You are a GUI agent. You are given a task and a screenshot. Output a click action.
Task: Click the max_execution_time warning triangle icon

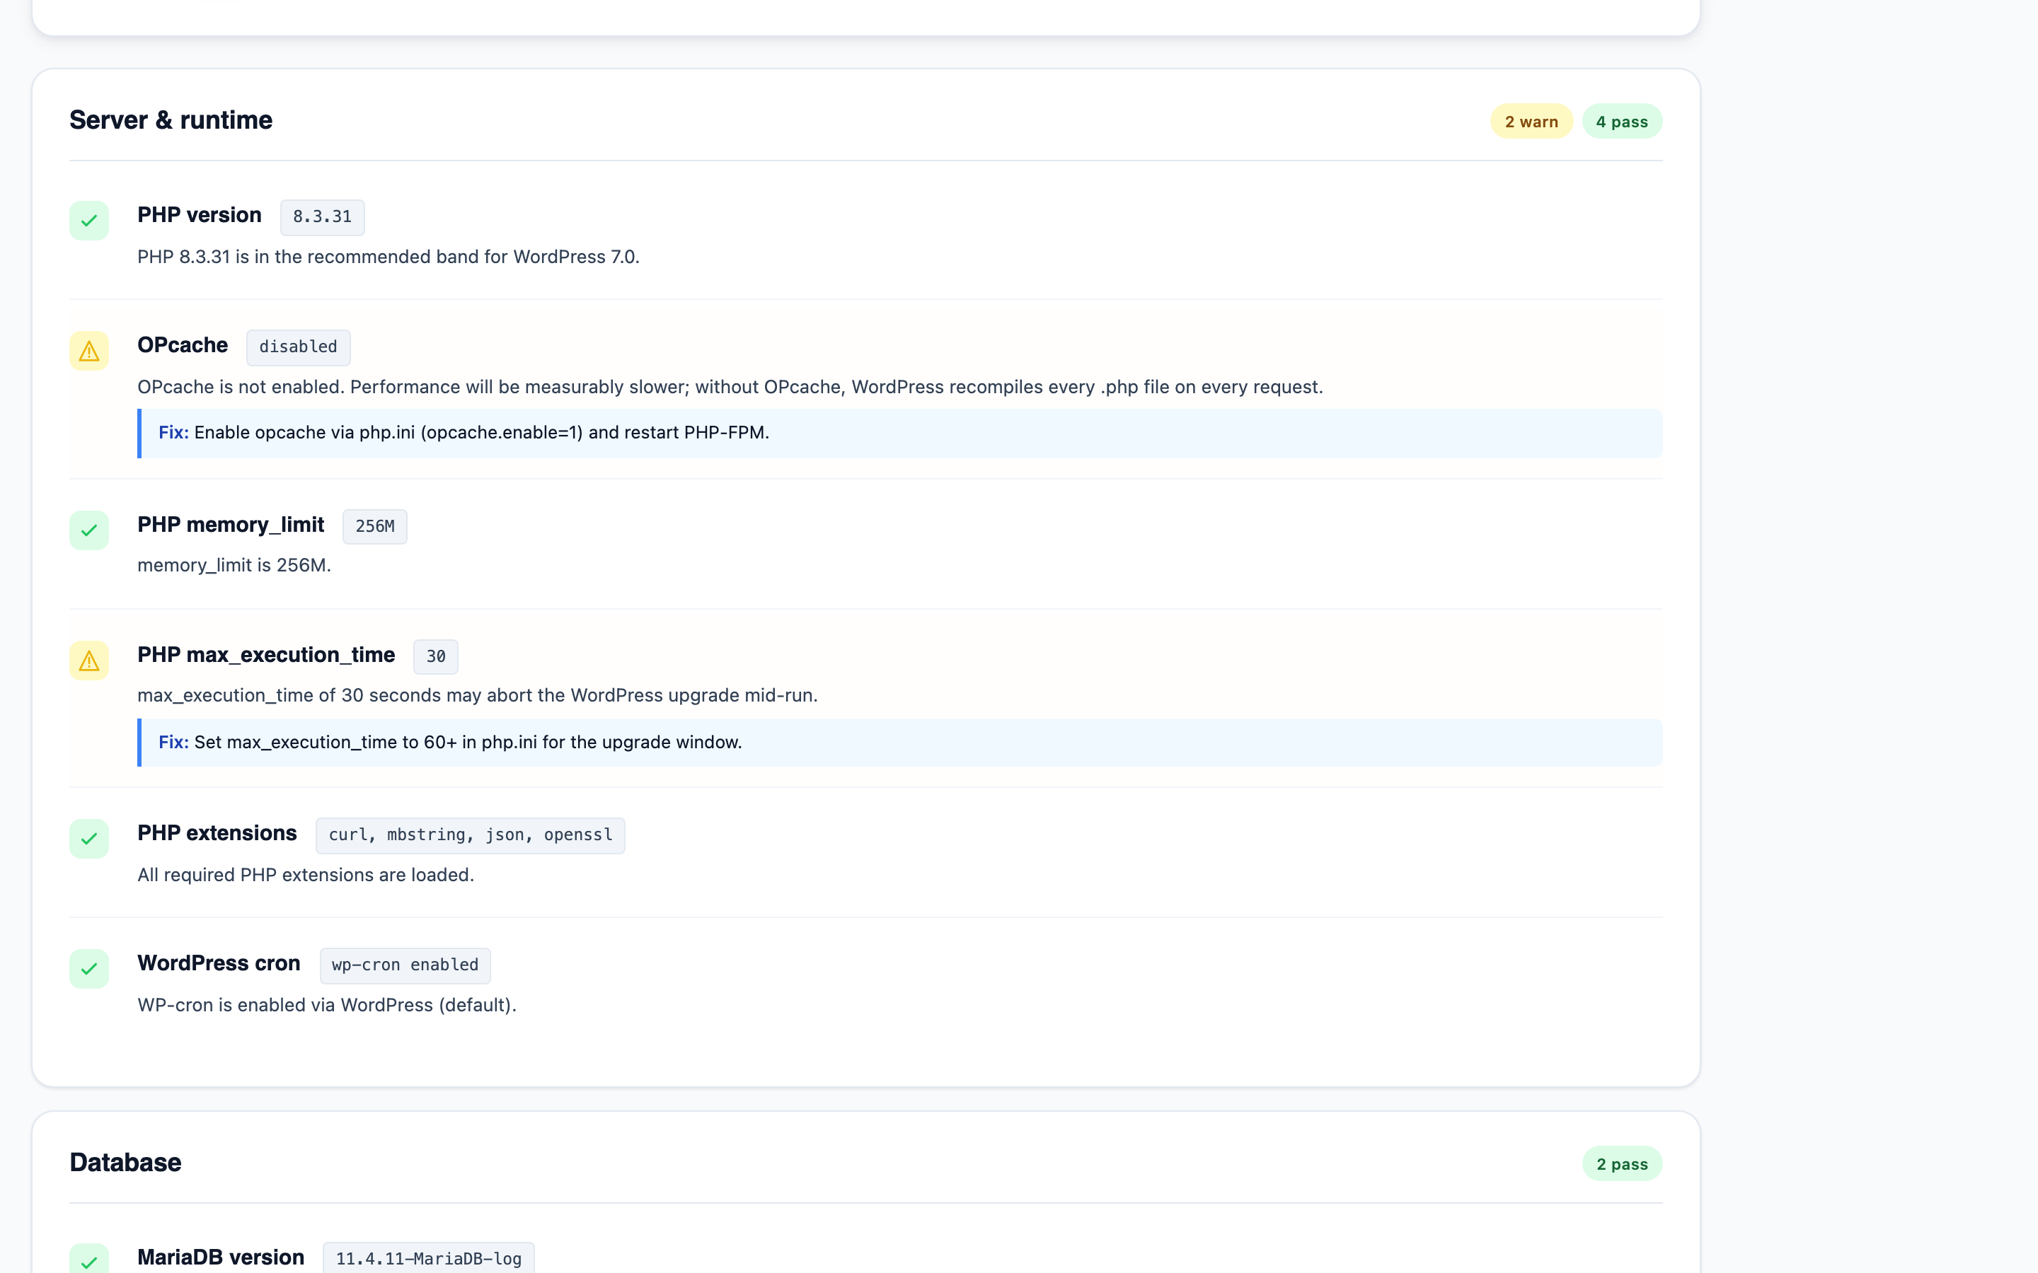coord(88,661)
